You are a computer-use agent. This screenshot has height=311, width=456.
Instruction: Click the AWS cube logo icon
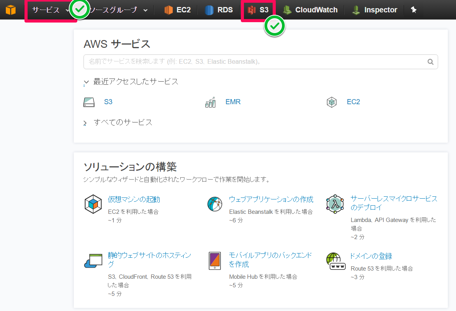pyautogui.click(x=11, y=10)
